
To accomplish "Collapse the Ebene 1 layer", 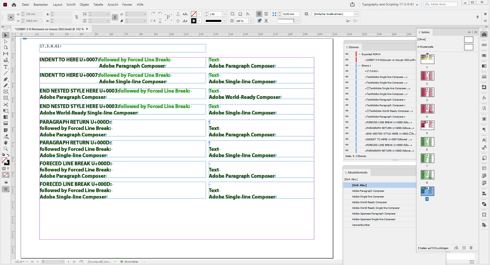I will coord(359,65).
